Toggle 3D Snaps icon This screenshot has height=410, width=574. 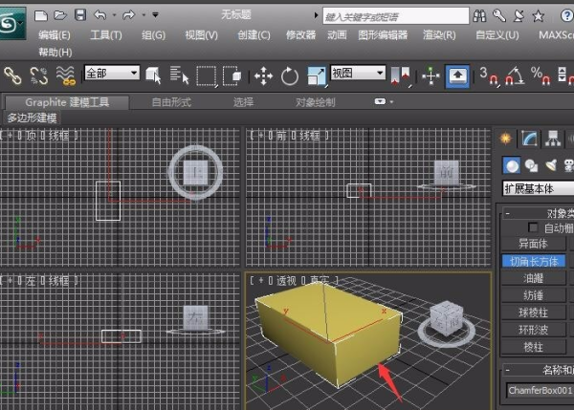tap(489, 76)
